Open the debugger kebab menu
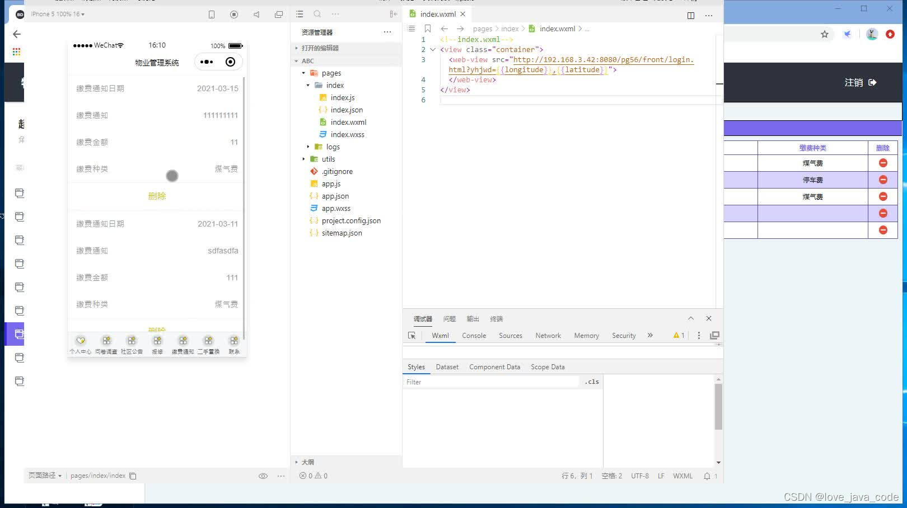907x508 pixels. (699, 335)
